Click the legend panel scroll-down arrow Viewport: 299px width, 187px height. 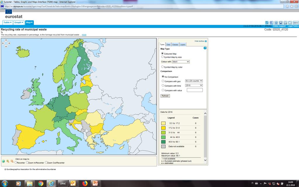click(x=205, y=160)
